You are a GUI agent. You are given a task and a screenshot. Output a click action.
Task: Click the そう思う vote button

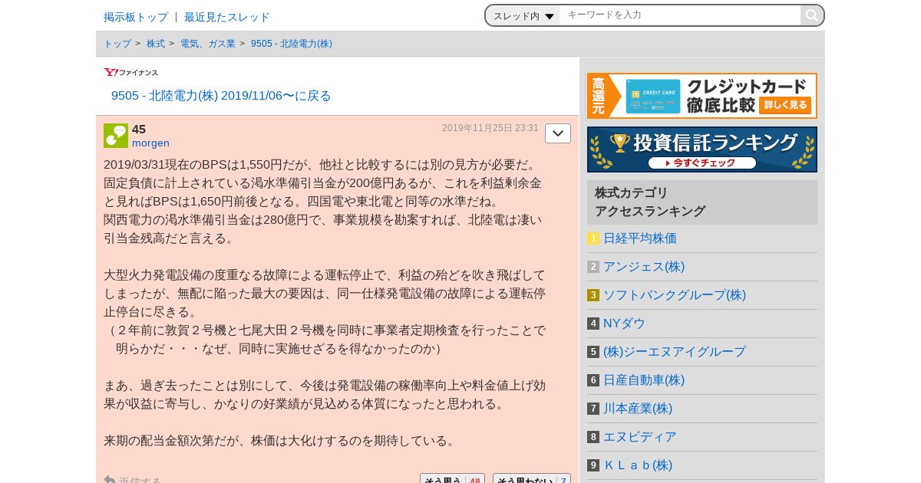pos(452,480)
